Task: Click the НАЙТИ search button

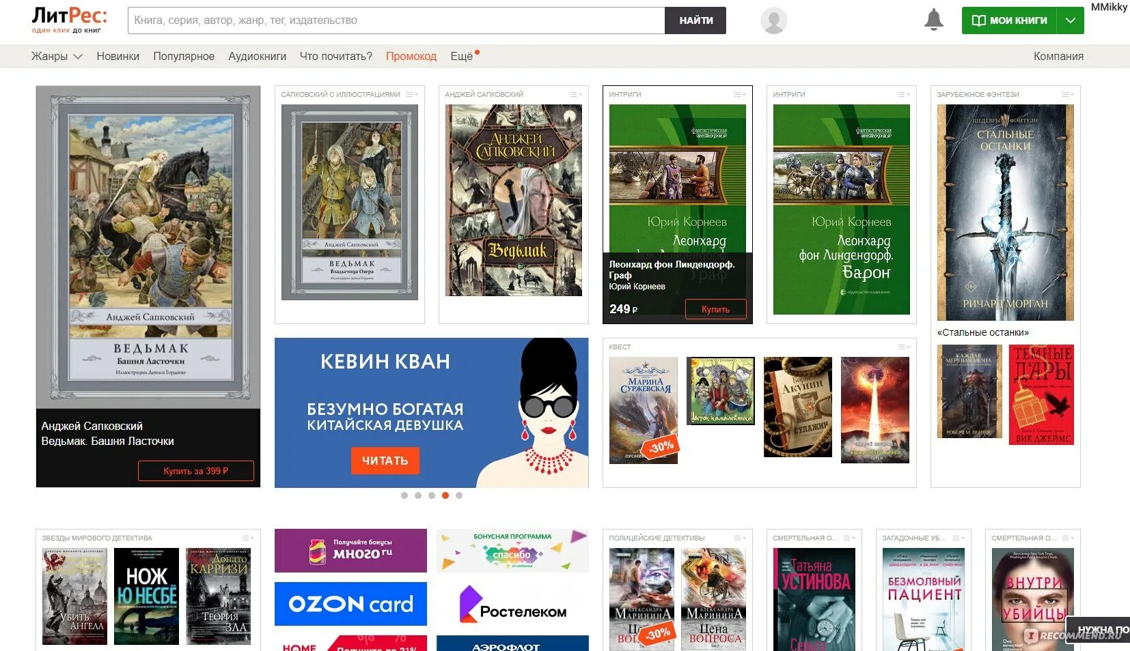Action: (695, 20)
